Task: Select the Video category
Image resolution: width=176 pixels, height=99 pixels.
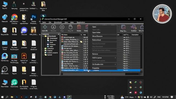Action: 51,46
